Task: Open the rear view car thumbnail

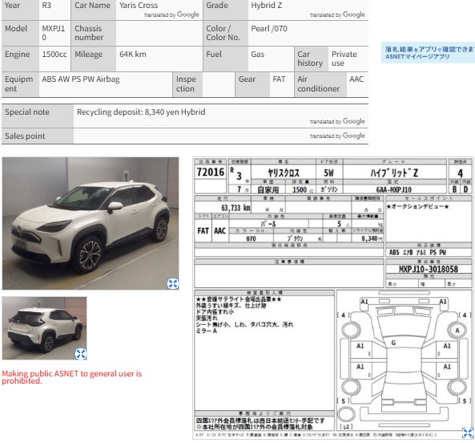Action: pyautogui.click(x=44, y=328)
